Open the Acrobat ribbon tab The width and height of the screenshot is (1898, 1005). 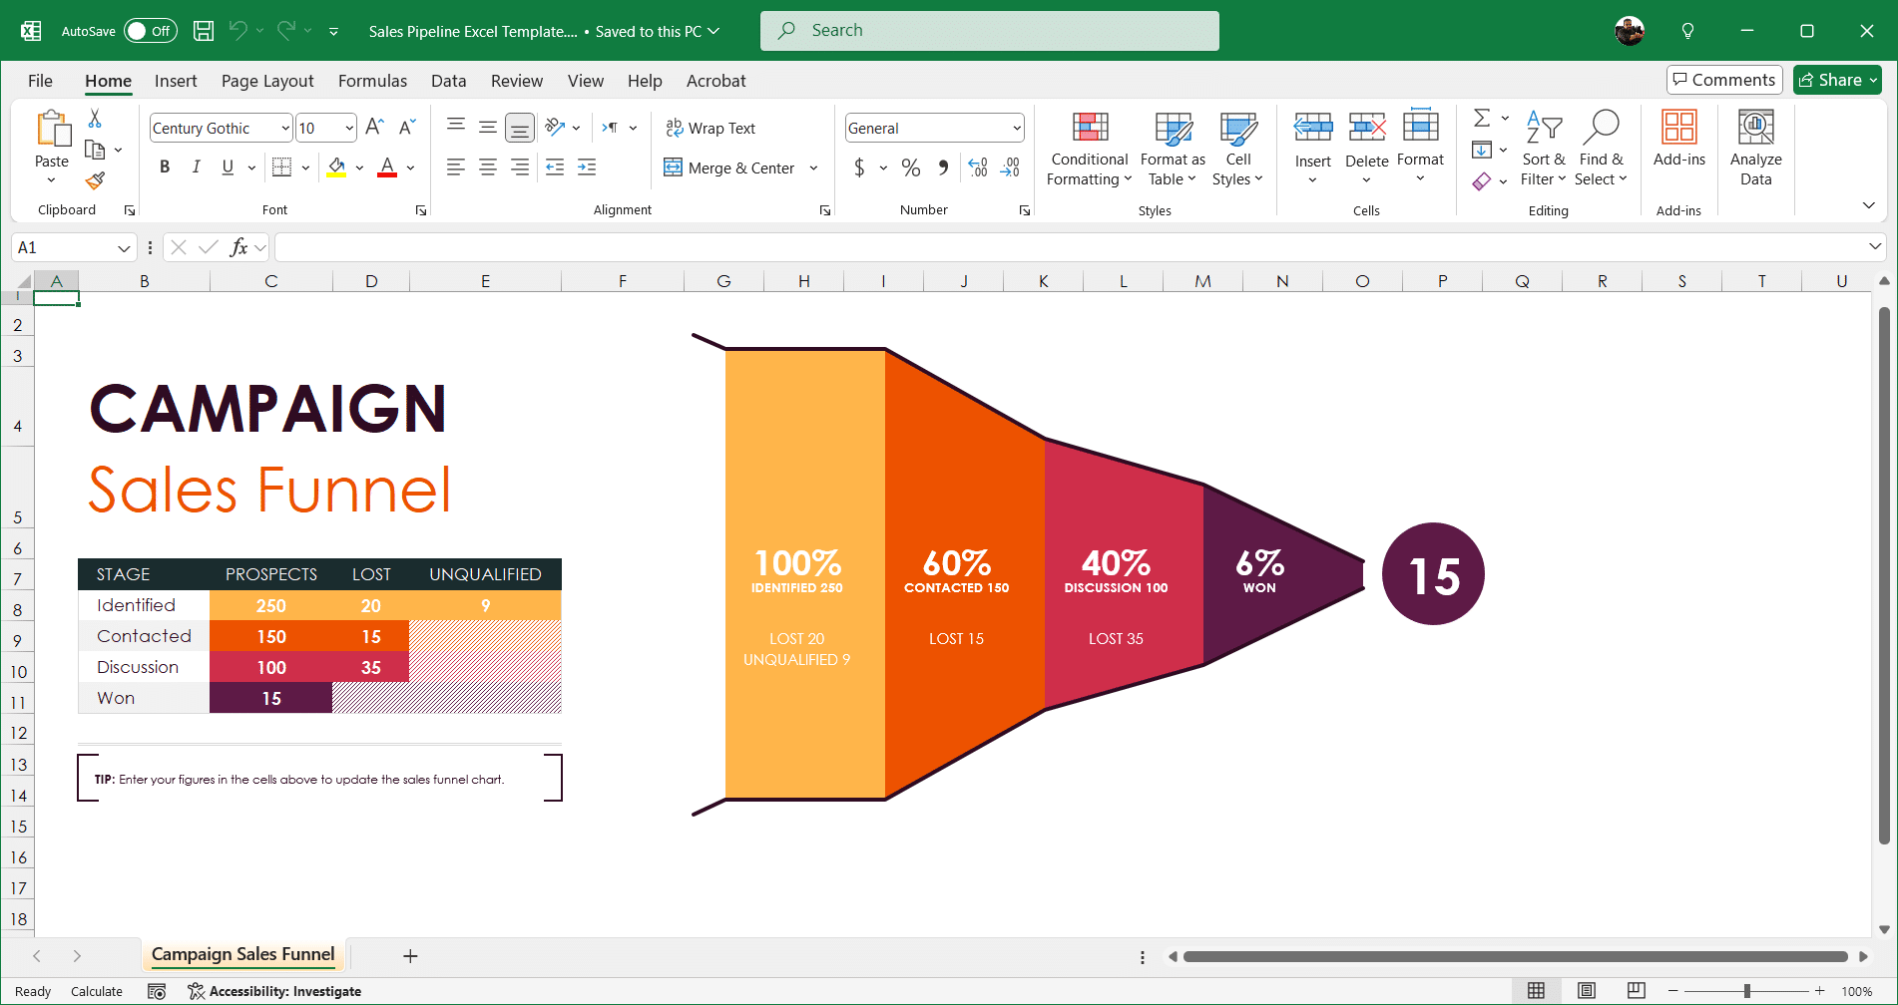click(714, 81)
